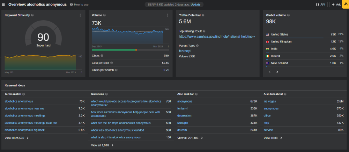The image size is (349, 152).
Task: Go to previous countries page arrow
Action: [270, 72]
